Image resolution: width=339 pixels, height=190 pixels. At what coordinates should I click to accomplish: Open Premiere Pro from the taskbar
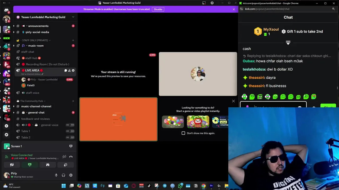coord(211,186)
